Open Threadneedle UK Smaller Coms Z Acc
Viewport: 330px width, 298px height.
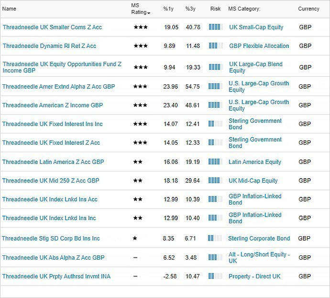click(x=52, y=27)
